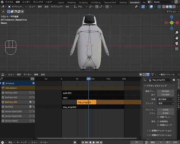Viewport: 180px width, 144px height.
Task: Click the strip name field flap_wing.001
Action: point(159,80)
